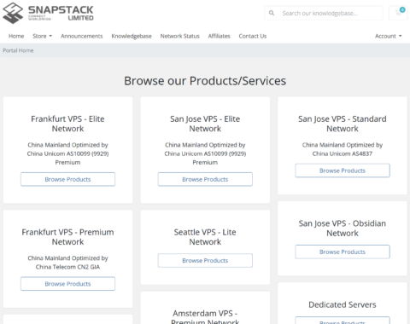Browse products for San Jose VPS Obsidian Network
410x324 pixels.
(x=343, y=252)
